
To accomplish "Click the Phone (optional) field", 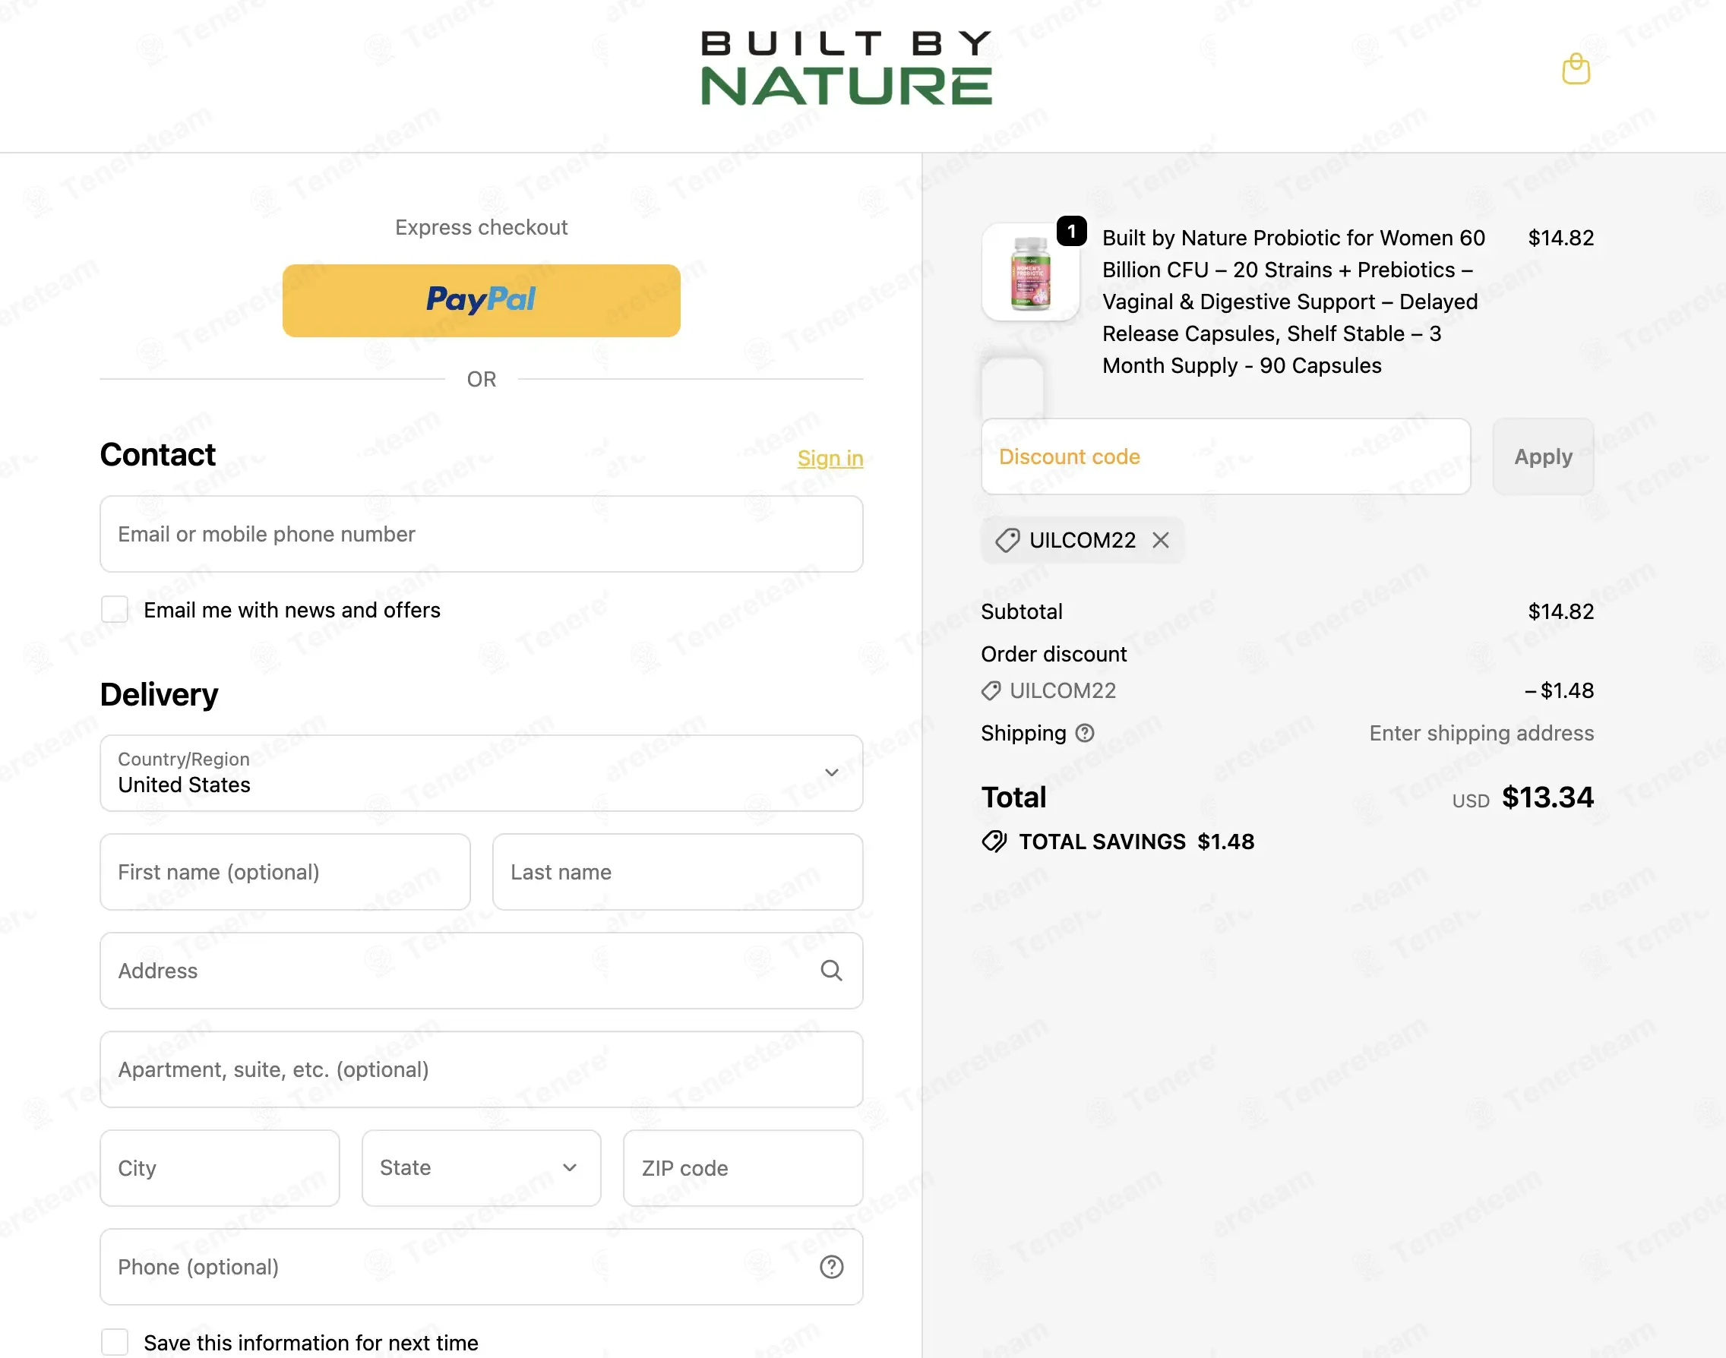I will pyautogui.click(x=481, y=1267).
